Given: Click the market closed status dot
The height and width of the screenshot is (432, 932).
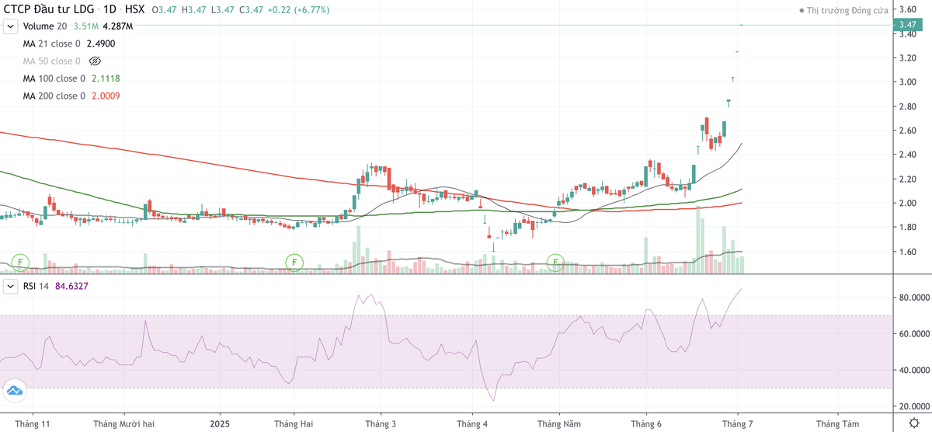Looking at the screenshot, I should (x=802, y=11).
